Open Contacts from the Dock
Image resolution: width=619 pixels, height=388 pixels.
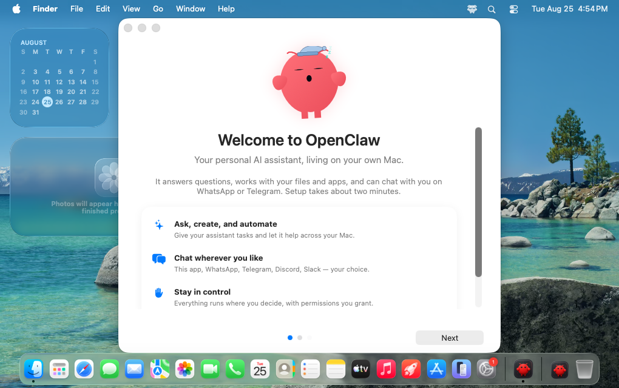click(285, 369)
